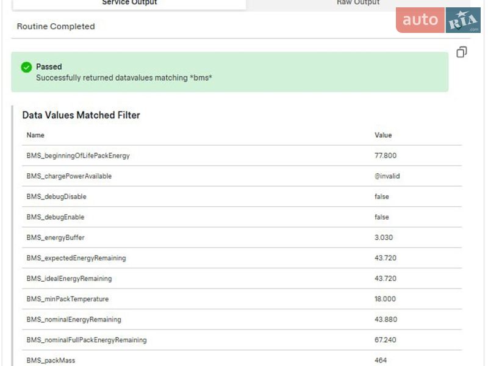Viewport: 488px width, 366px height.
Task: Select the BMS_debugDisable row name
Action: [x=56, y=196]
